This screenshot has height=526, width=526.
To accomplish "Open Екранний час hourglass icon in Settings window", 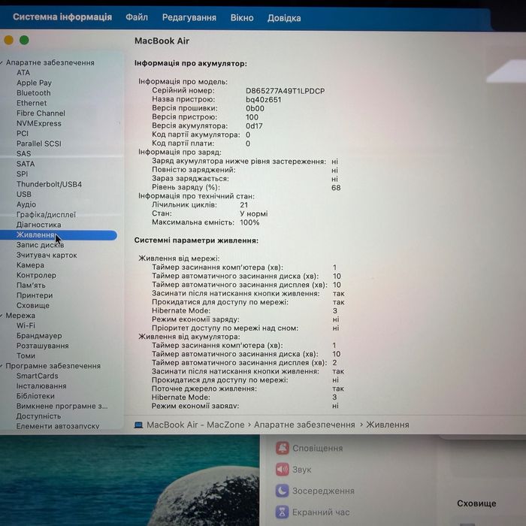I will (x=283, y=512).
